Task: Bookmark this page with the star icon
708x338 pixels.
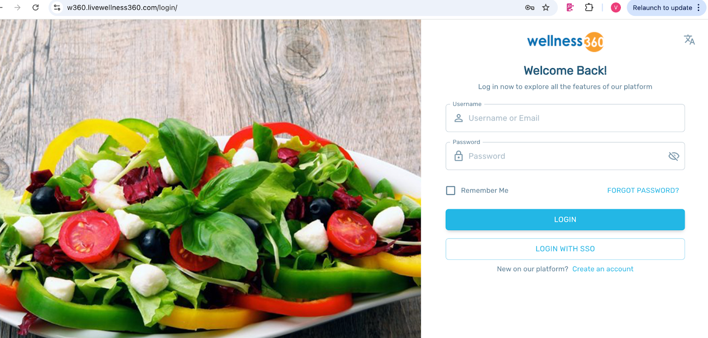Action: tap(546, 8)
